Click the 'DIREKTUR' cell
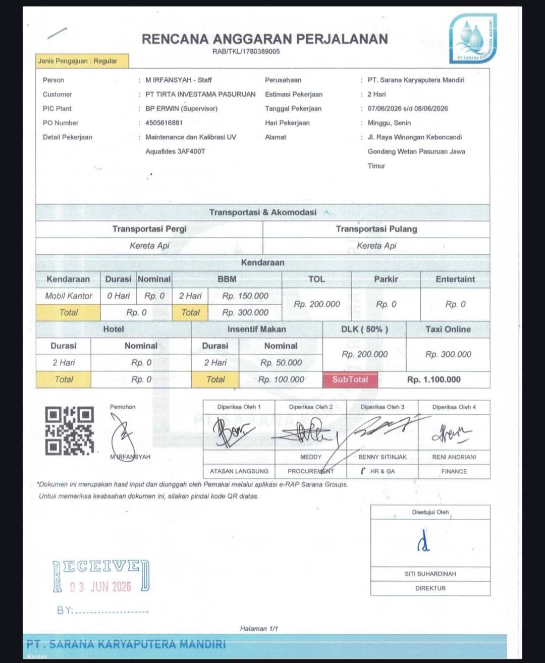This screenshot has width=545, height=663. [x=430, y=588]
